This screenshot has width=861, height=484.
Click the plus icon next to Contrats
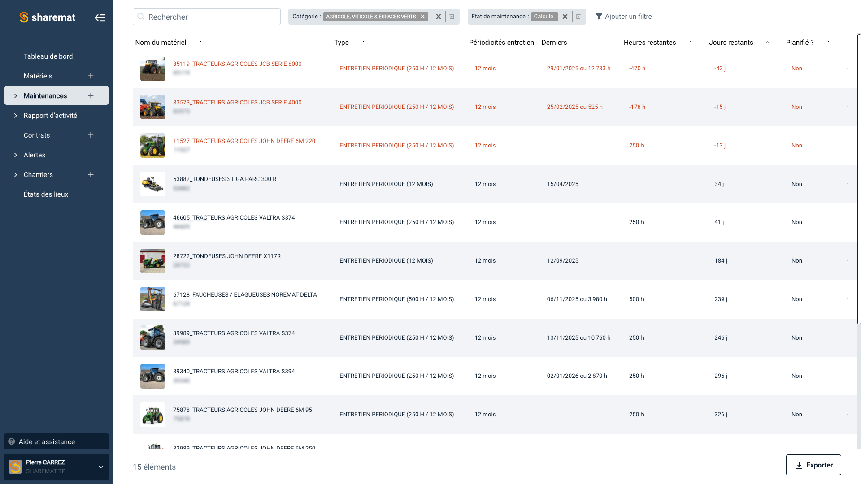(x=91, y=135)
